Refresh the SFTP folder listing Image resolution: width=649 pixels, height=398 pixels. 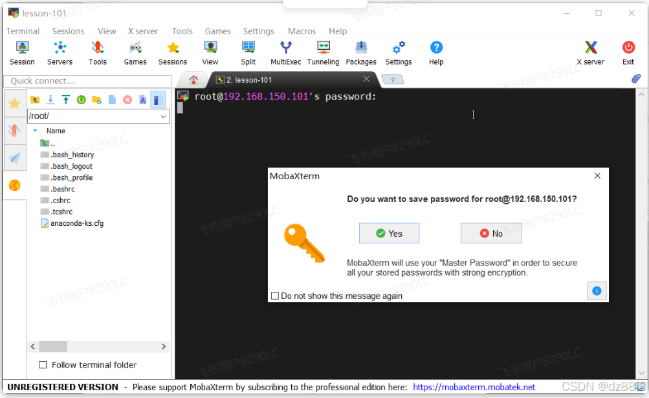pyautogui.click(x=81, y=100)
